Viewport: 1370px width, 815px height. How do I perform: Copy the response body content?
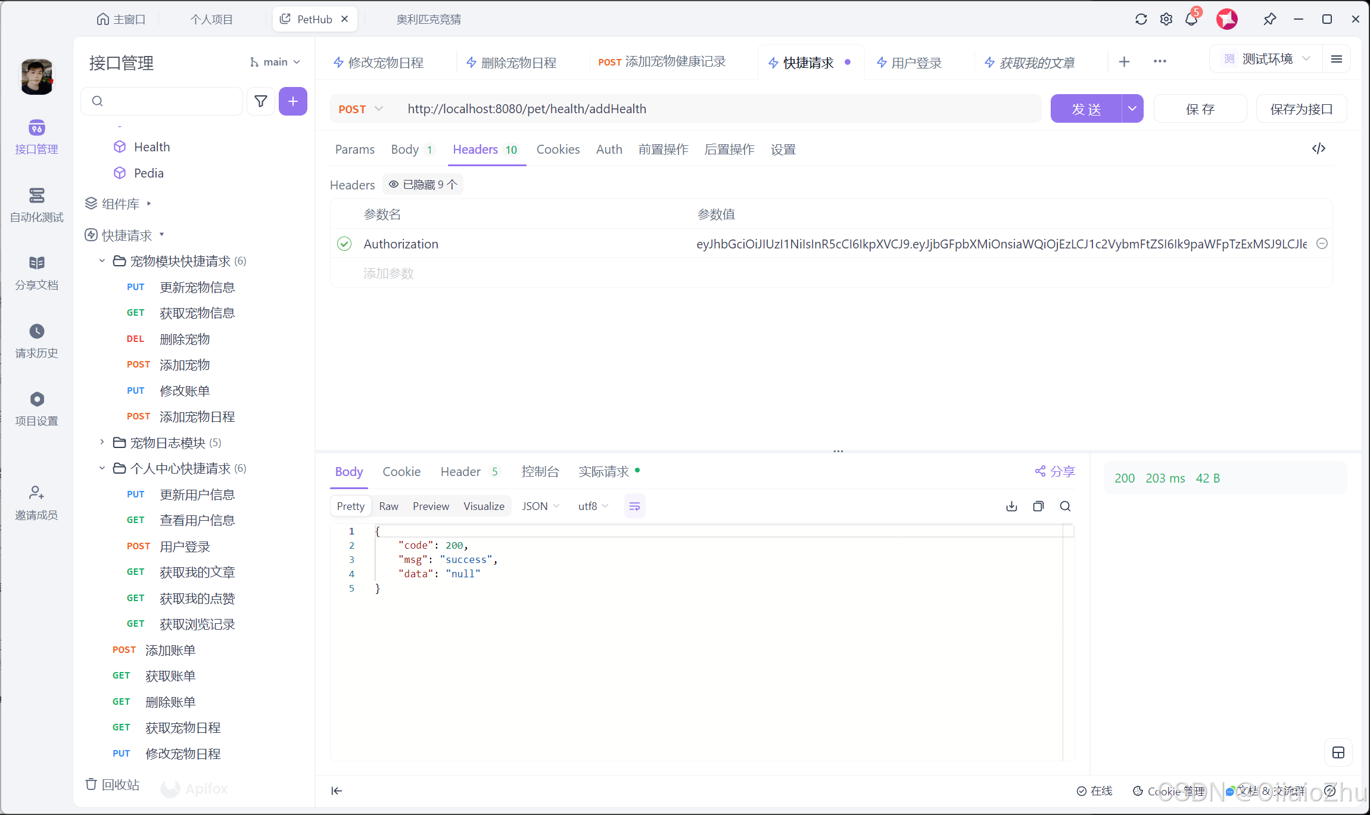(1038, 506)
